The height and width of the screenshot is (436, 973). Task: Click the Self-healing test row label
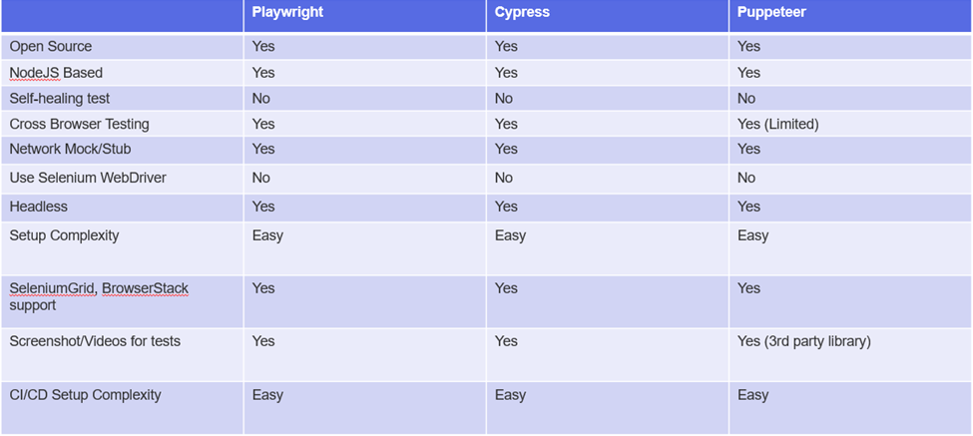(x=60, y=99)
